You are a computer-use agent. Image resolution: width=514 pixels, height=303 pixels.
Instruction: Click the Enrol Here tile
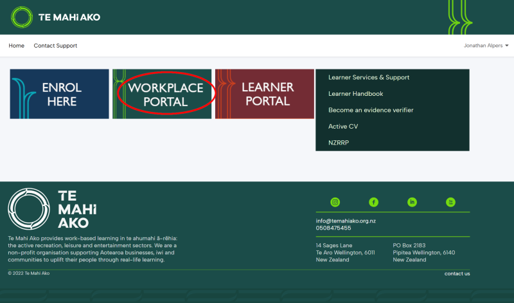pos(59,94)
